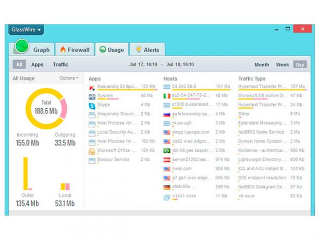Viewport: 319px width, 239px height.
Task: Select the trello.com host entry
Action: coord(197,169)
